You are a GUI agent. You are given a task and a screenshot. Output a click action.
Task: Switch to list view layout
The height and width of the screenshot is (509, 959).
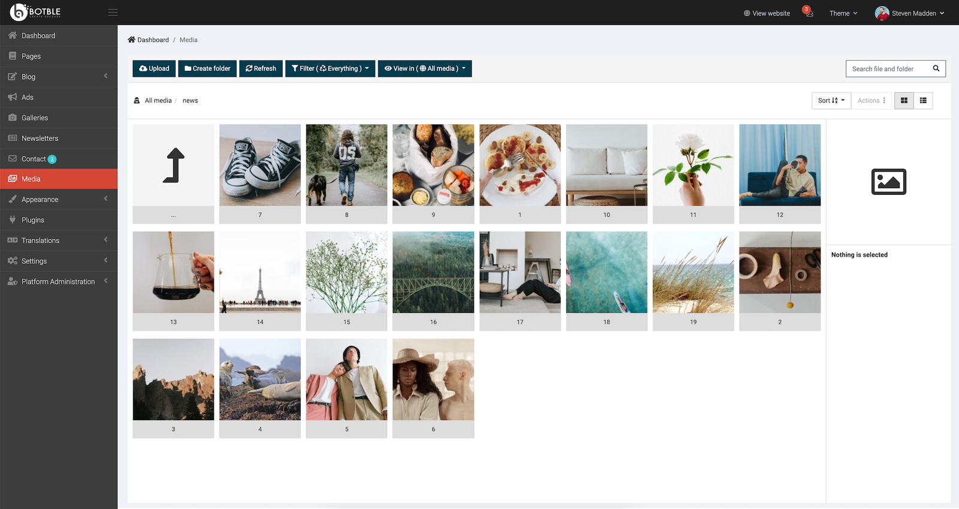(x=923, y=101)
